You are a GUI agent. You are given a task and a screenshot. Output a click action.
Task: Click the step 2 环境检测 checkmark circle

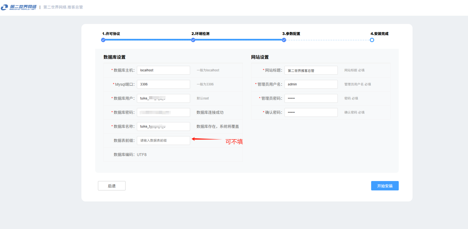click(x=193, y=40)
